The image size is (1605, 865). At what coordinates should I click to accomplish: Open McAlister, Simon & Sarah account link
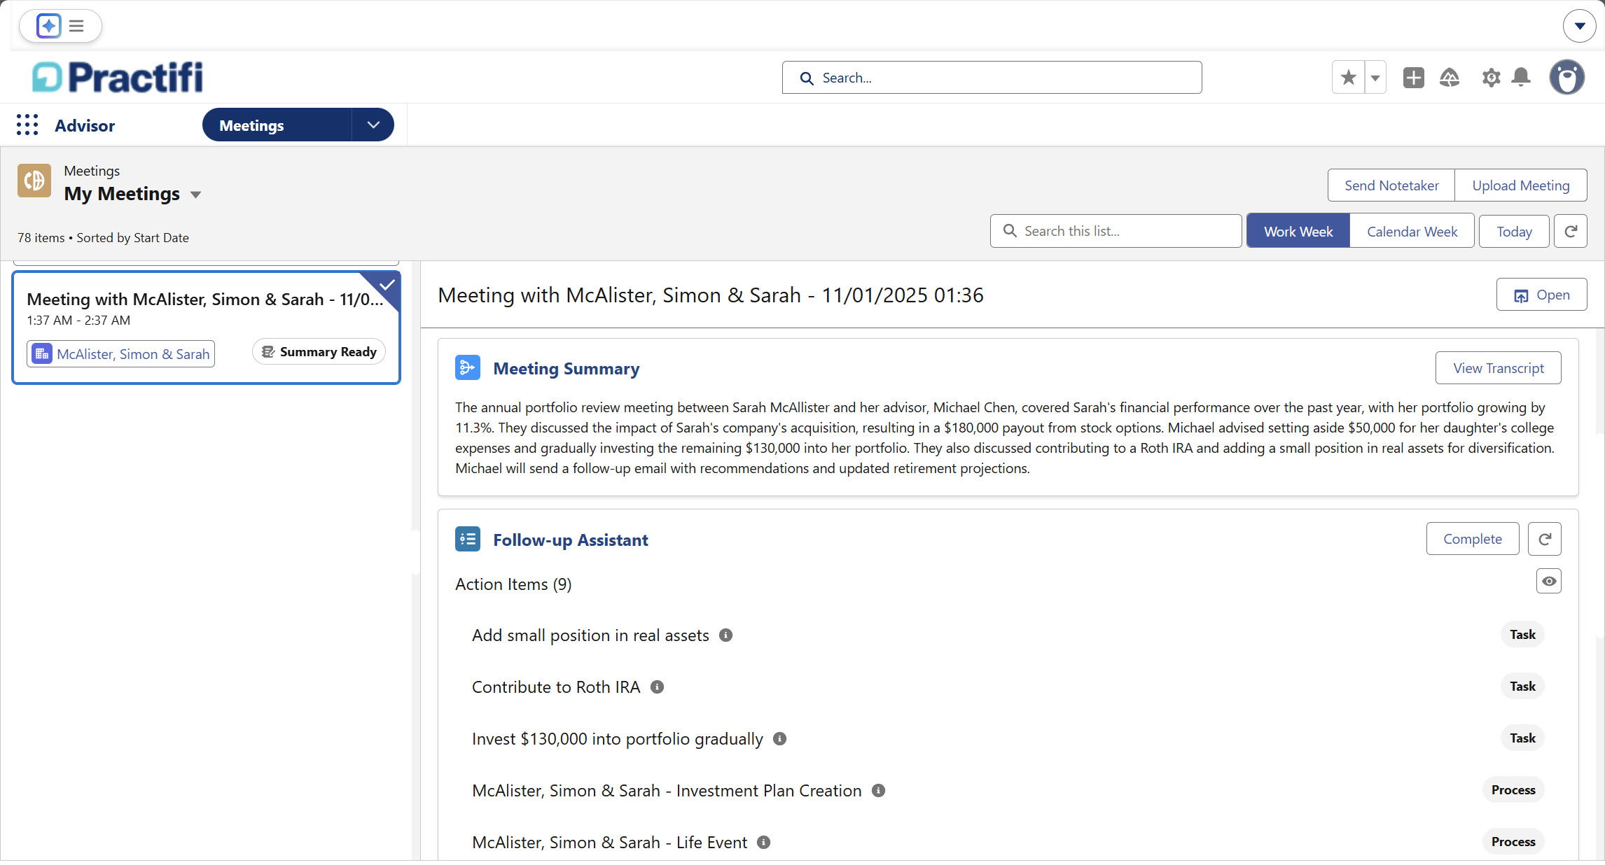[x=133, y=354]
